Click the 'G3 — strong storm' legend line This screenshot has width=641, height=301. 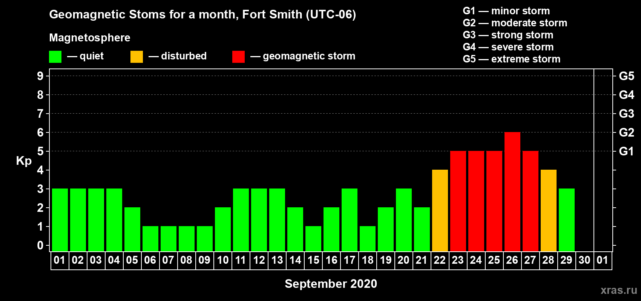coord(508,35)
